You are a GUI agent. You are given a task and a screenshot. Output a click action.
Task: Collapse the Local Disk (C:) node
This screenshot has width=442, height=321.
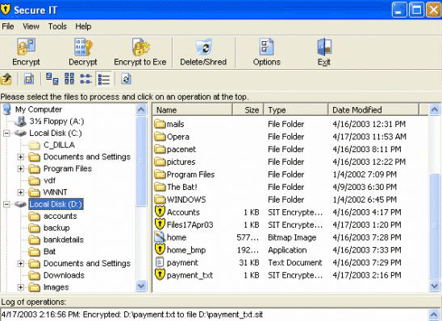(6, 134)
